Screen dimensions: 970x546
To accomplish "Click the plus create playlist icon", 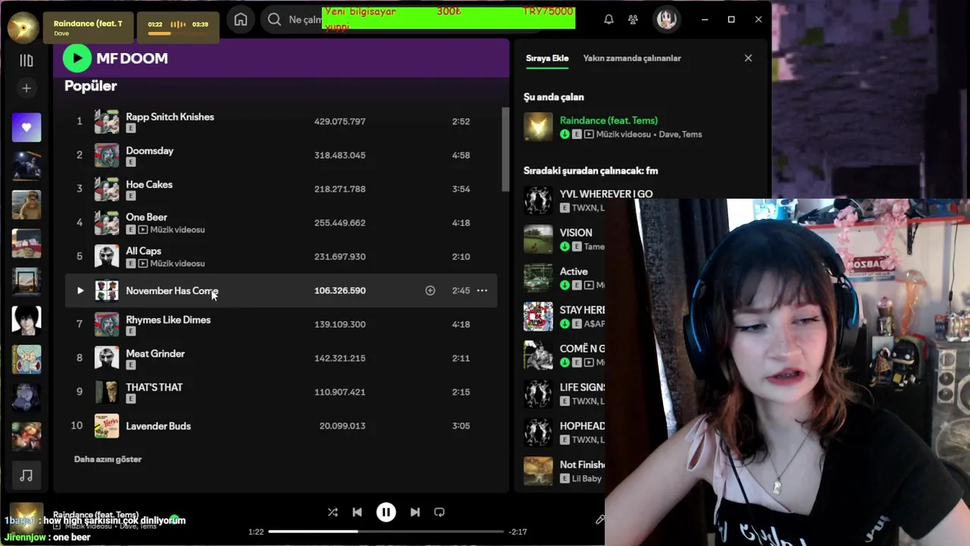I will (x=27, y=89).
